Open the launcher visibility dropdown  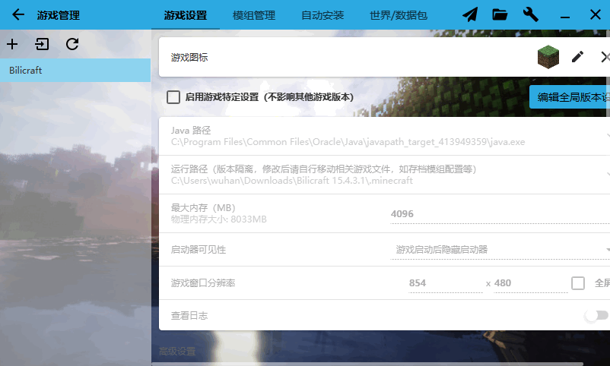(500, 250)
